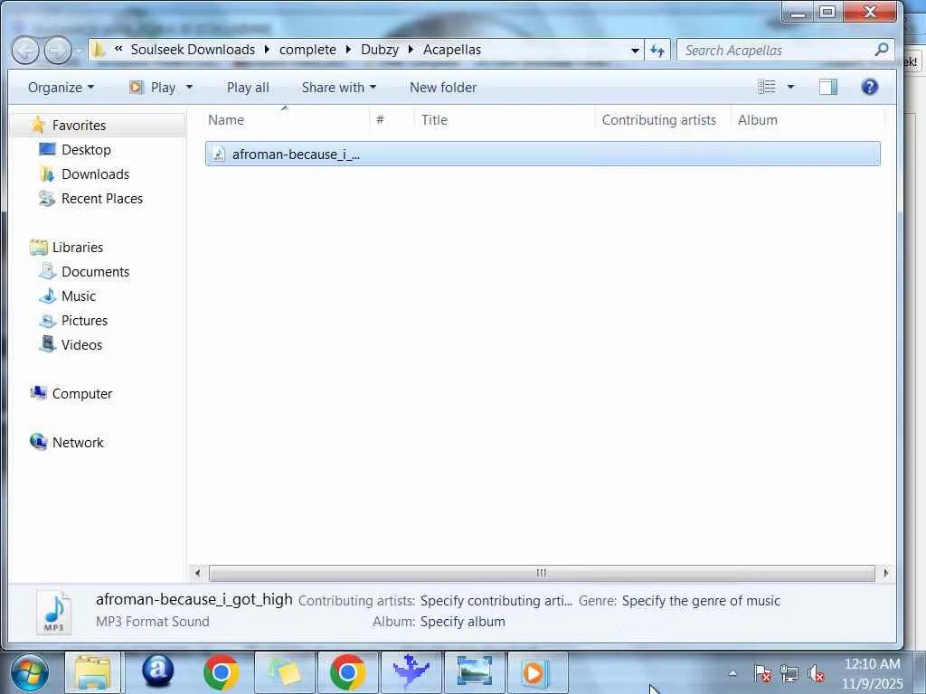Open Pictures library
The width and height of the screenshot is (926, 694).
[x=84, y=321]
